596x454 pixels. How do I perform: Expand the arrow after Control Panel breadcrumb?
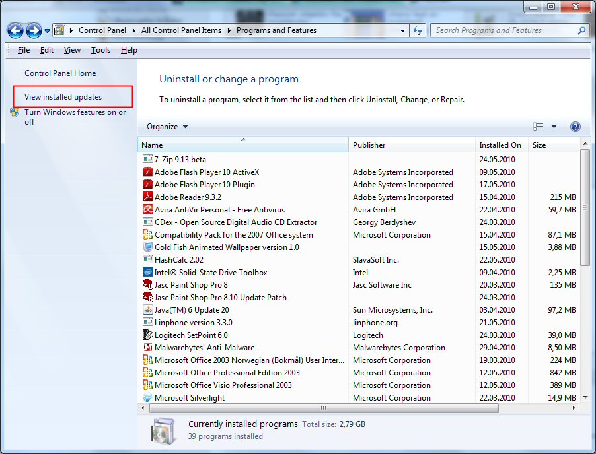point(133,30)
